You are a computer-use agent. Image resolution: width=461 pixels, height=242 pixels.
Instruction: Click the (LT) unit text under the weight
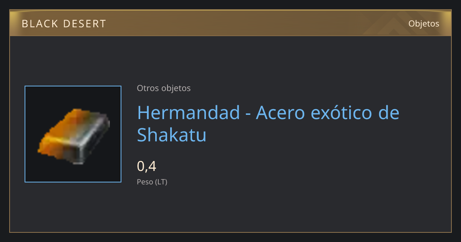coord(161,182)
